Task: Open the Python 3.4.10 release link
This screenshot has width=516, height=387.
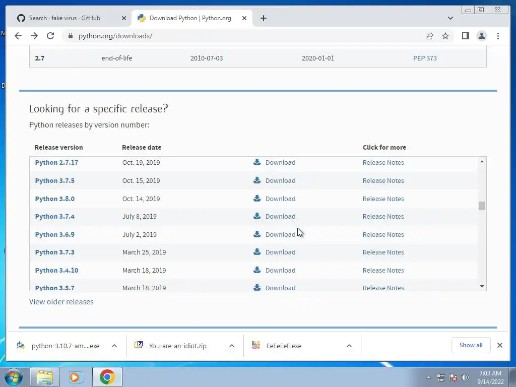Action: tap(56, 270)
